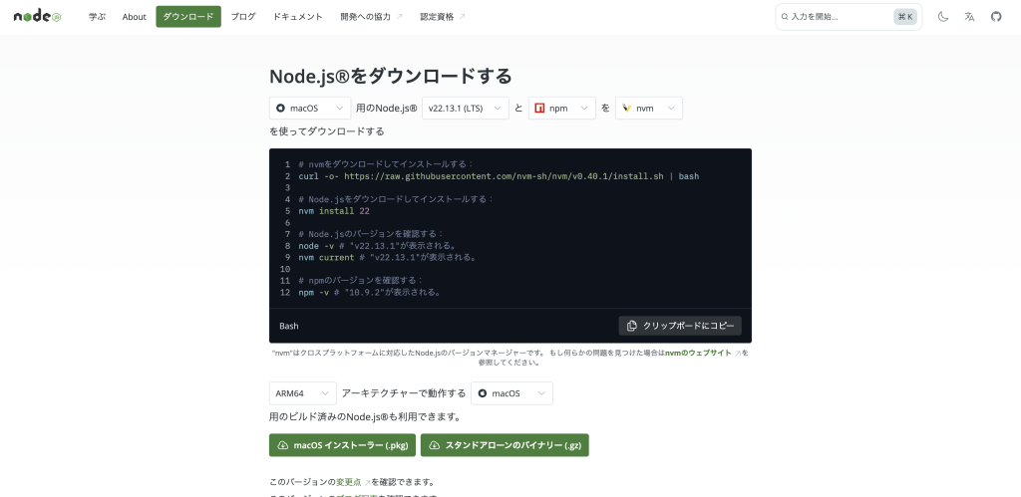Click the download icon on standalone binary button
The image size is (1021, 497).
(435, 445)
